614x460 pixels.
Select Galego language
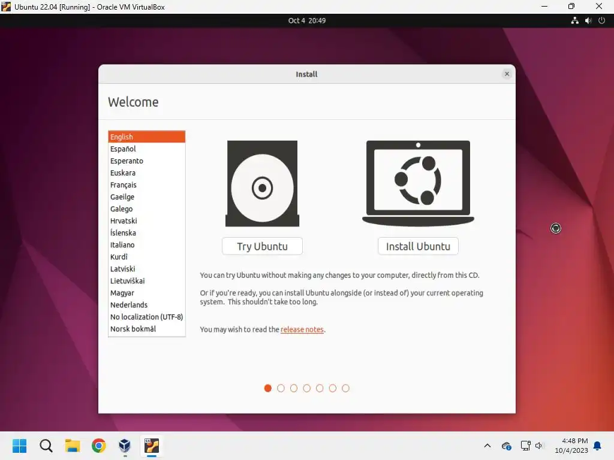146,209
